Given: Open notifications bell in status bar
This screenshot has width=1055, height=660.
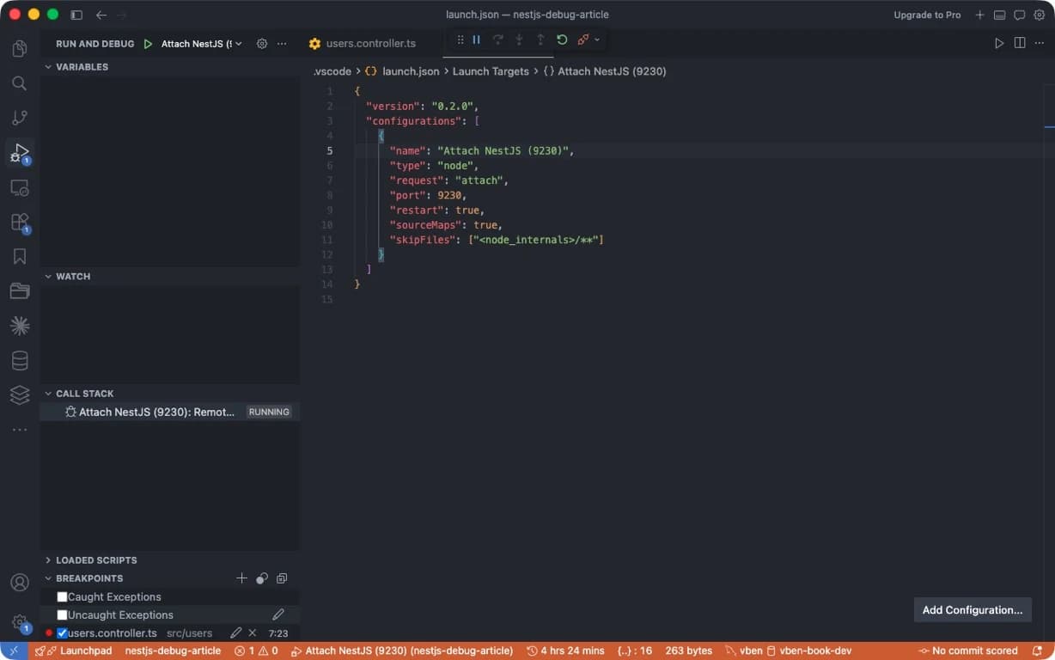Looking at the screenshot, I should 1037,651.
